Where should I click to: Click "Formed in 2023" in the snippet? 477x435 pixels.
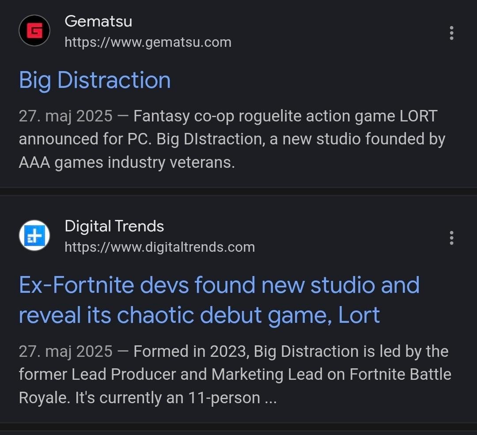click(192, 352)
